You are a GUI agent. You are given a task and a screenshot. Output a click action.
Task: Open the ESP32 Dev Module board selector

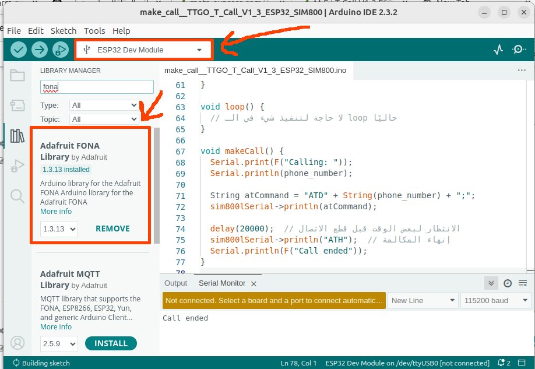pyautogui.click(x=143, y=50)
